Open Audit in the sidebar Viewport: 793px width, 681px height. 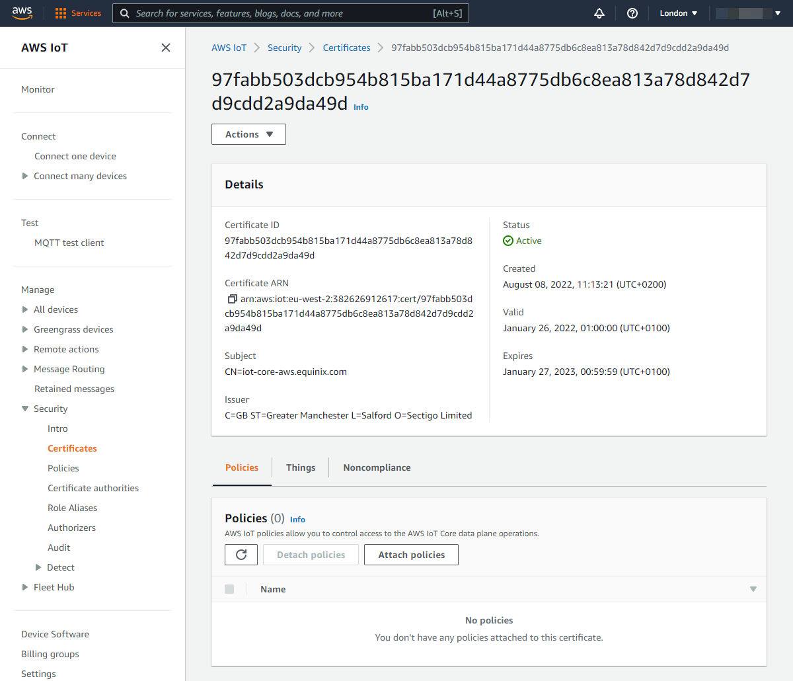(x=59, y=547)
